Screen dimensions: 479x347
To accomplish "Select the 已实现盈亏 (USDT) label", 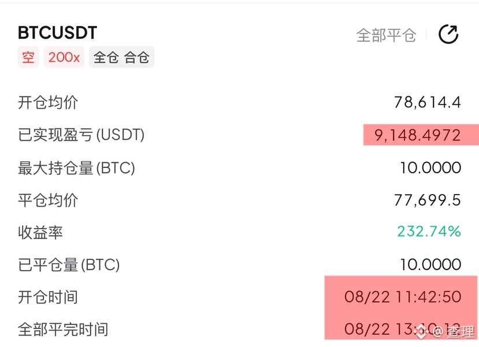I will pyautogui.click(x=81, y=135).
